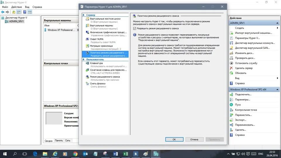Open Диспетчер виртуальных коммутаторов action
Image resolution: width=281 pixels, height=158 pixels.
point(255,43)
